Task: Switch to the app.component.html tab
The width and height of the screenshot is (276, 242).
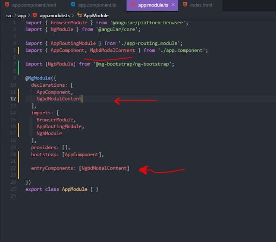Action: pyautogui.click(x=33, y=5)
